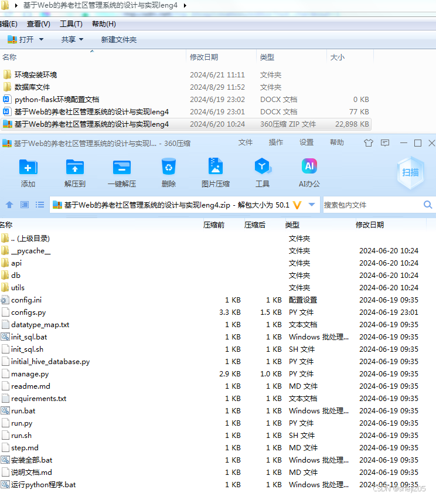Select the init_sql.bat file icon

(x=5, y=337)
